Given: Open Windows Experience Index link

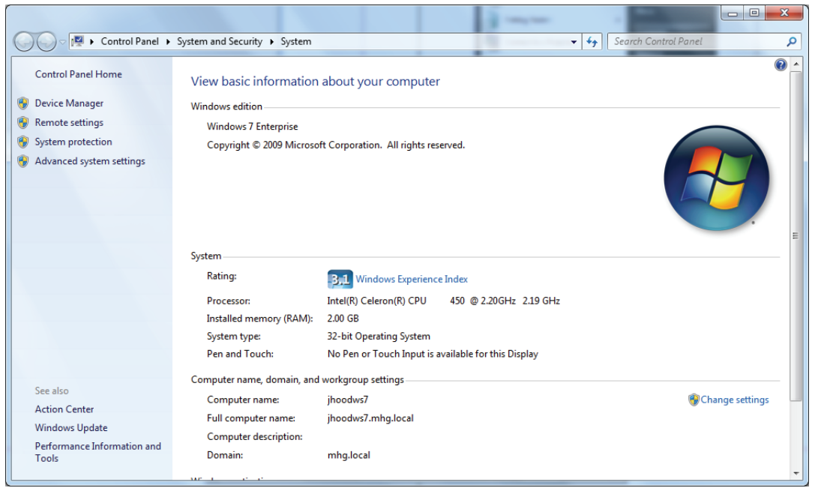Looking at the screenshot, I should pyautogui.click(x=412, y=280).
